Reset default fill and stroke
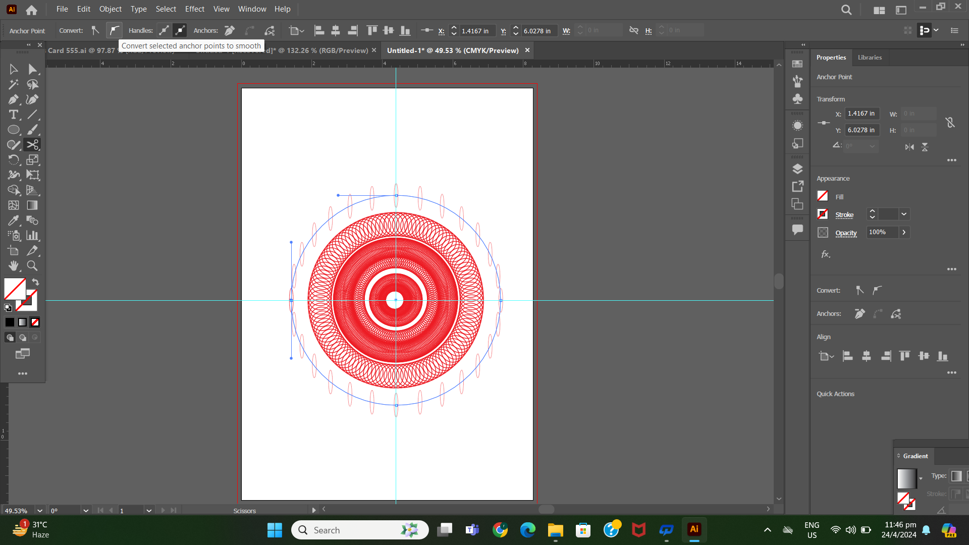This screenshot has width=969, height=545. tap(8, 307)
